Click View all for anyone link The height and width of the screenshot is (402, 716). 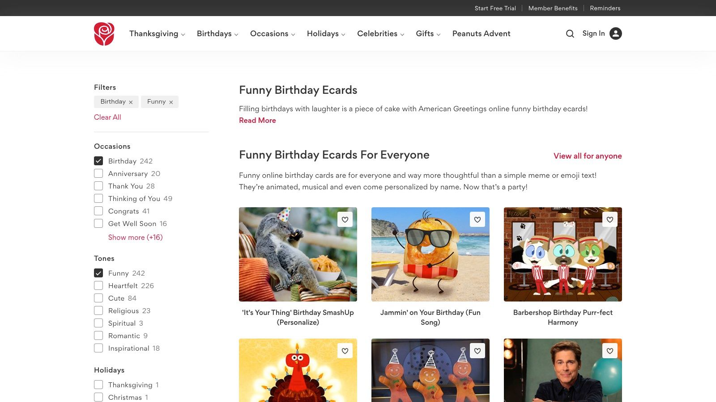pos(587,156)
